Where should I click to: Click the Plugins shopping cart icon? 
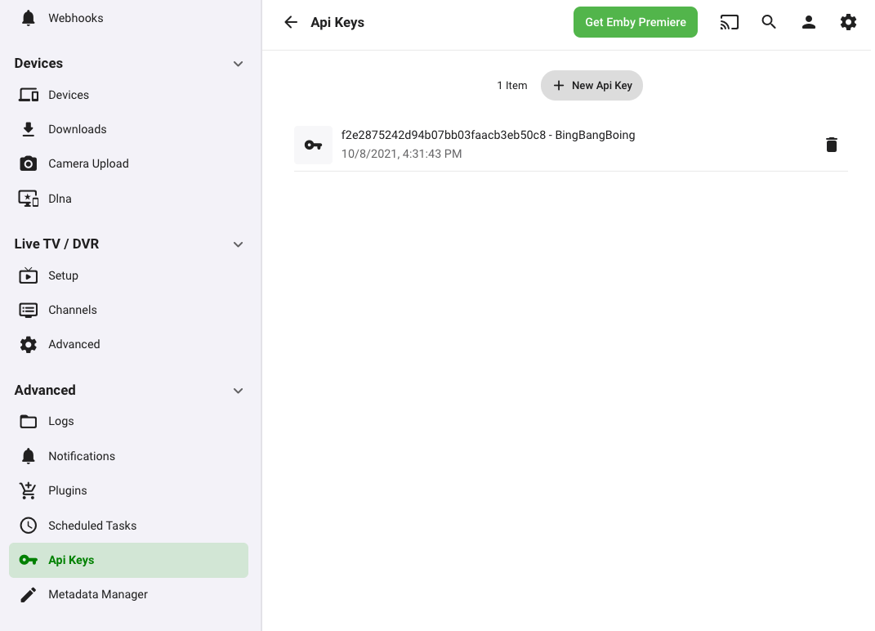(x=29, y=490)
